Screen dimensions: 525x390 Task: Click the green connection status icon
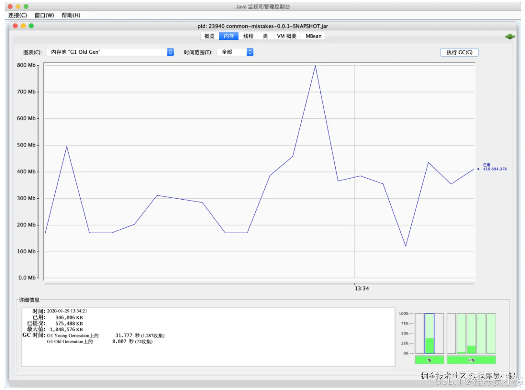point(510,36)
